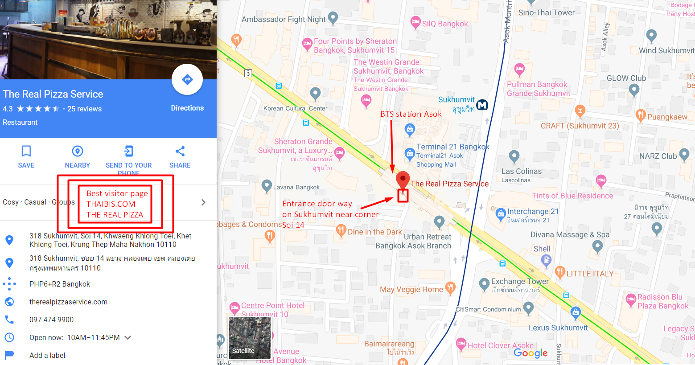695x365 pixels.
Task: Click the Dine in the Dark restaurant pin
Action: click(341, 231)
